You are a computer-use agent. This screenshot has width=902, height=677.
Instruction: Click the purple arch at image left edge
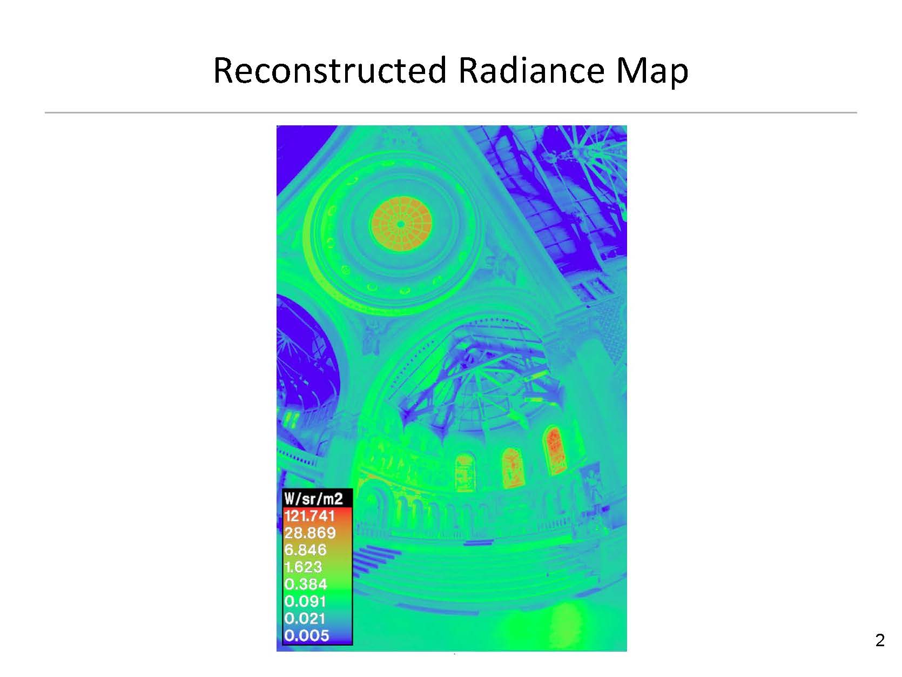pos(302,346)
